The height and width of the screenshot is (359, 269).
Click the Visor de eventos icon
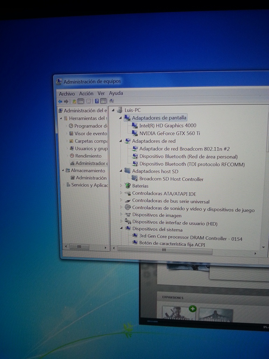pos(71,134)
